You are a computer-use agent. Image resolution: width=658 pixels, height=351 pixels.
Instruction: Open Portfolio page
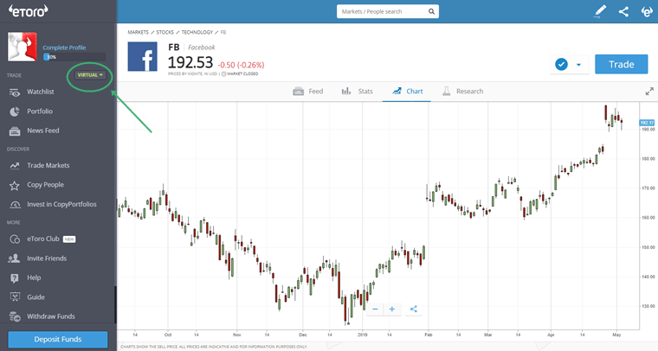40,111
